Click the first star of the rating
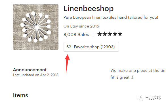 click(x=100, y=34)
